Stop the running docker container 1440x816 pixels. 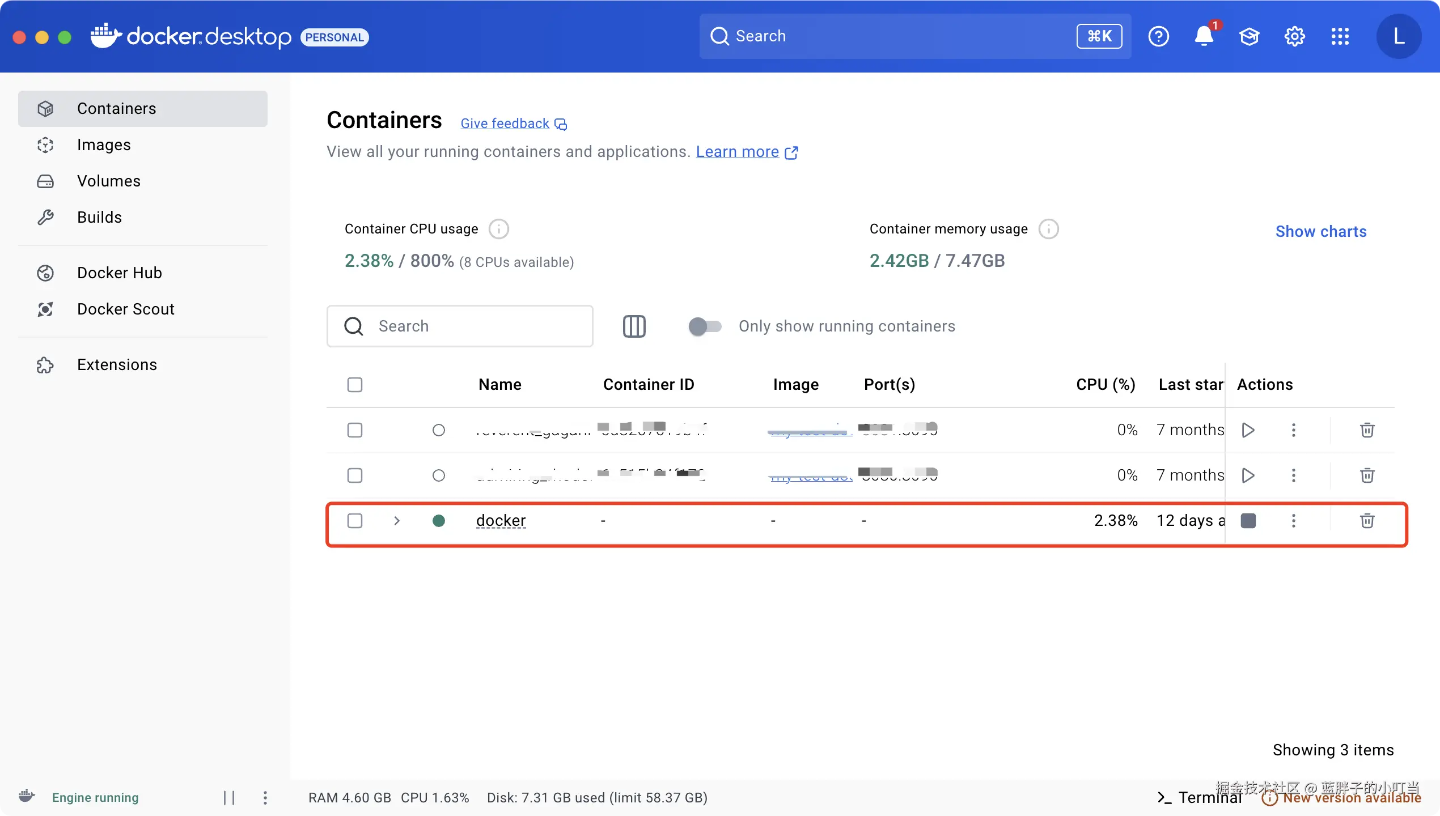click(1248, 520)
